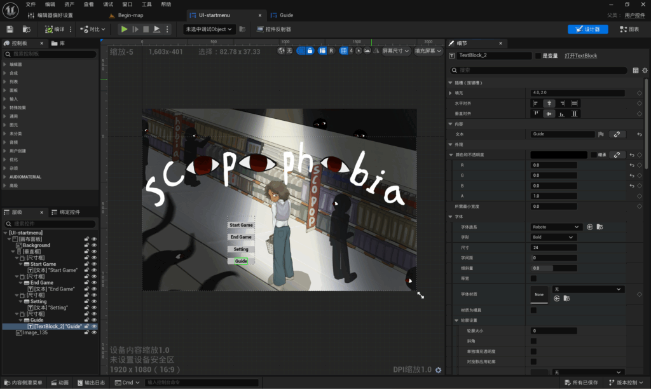Toggle lock icon for End Game row

(86, 283)
